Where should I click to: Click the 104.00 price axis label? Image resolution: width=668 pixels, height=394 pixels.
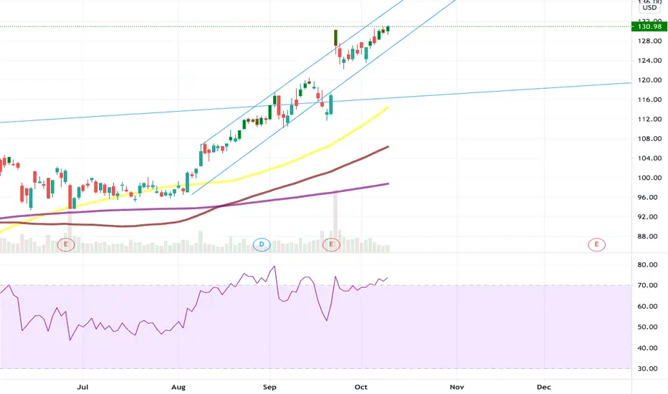(649, 158)
